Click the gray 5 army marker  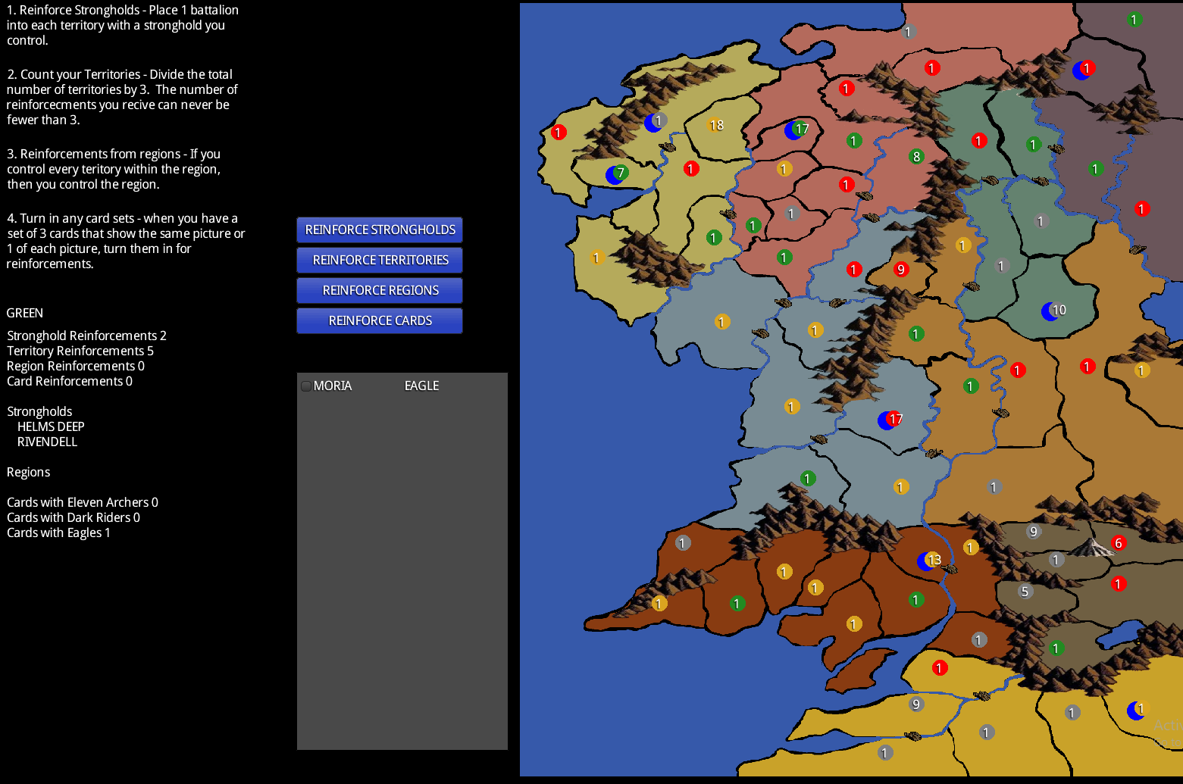[x=1025, y=592]
